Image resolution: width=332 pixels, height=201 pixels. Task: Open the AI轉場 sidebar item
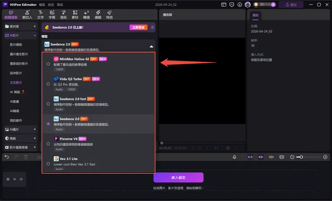tap(14, 111)
